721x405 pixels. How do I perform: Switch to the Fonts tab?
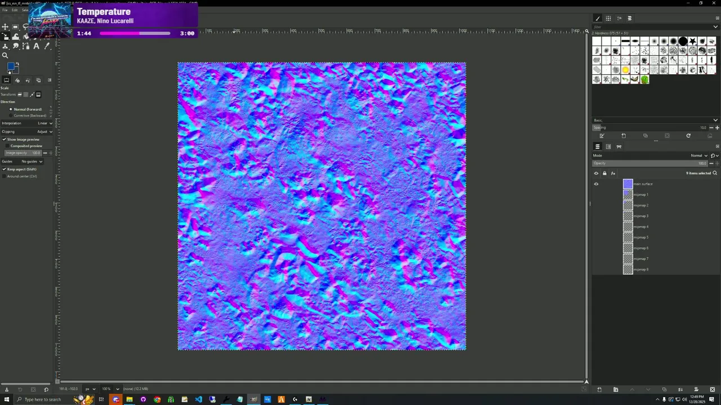(x=619, y=18)
